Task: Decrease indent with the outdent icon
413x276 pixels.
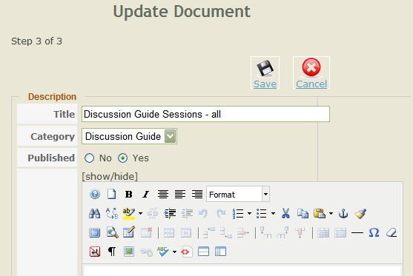Action: pyautogui.click(x=187, y=213)
